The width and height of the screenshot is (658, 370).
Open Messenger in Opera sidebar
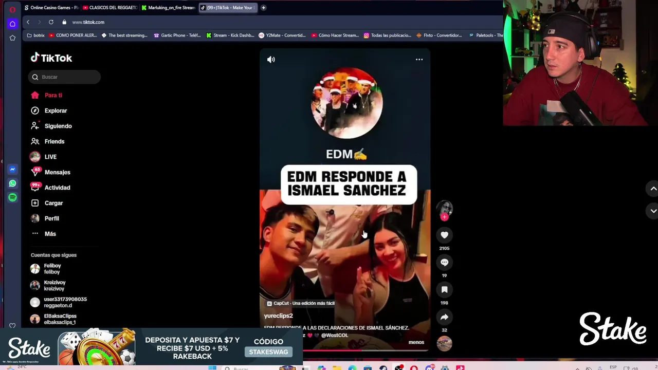tap(12, 169)
